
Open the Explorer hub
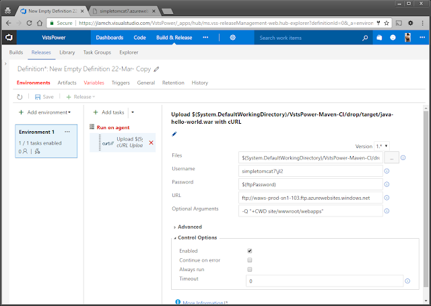[129, 52]
